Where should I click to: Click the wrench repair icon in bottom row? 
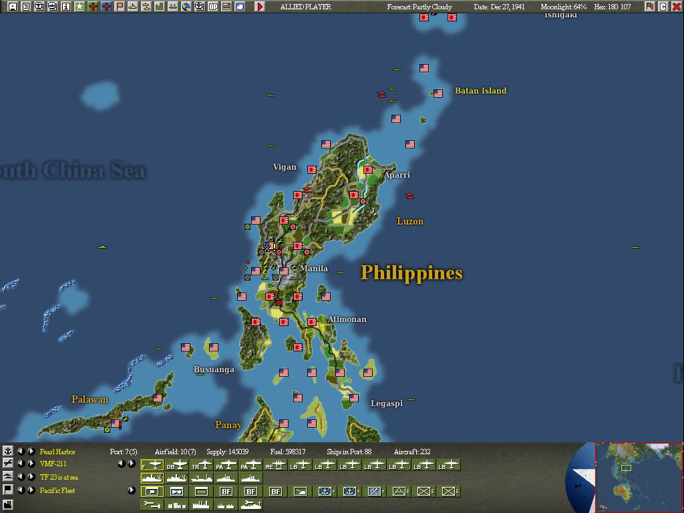point(152,505)
